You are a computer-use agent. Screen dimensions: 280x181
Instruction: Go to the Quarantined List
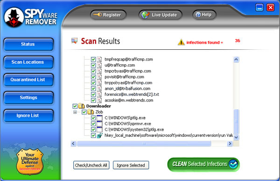[28, 80]
